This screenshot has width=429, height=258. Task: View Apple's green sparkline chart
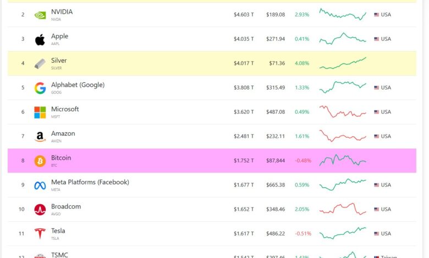click(343, 38)
